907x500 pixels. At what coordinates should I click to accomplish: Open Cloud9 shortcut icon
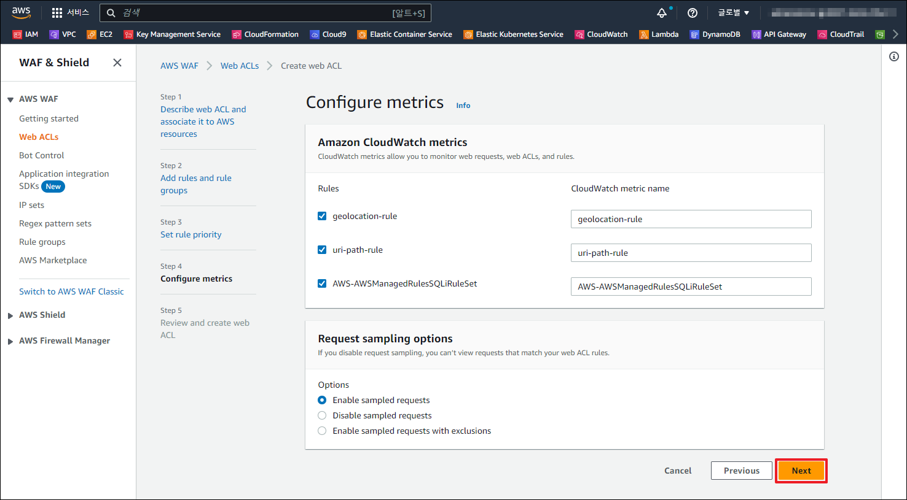pyautogui.click(x=315, y=34)
